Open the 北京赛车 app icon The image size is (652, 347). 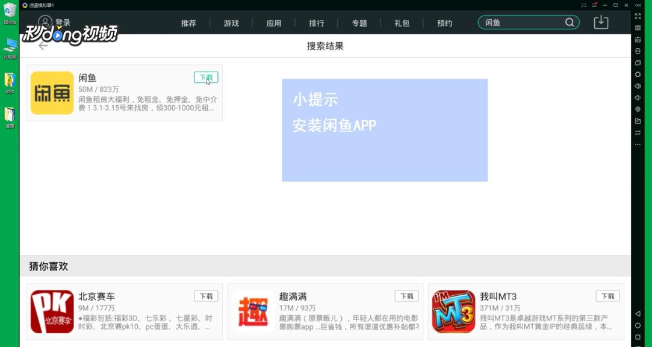(52, 312)
